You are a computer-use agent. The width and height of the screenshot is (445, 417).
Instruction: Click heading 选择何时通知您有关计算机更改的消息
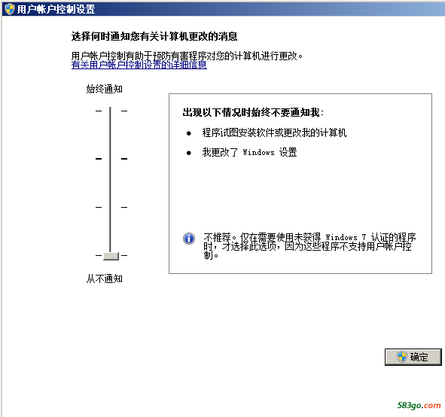coord(154,36)
